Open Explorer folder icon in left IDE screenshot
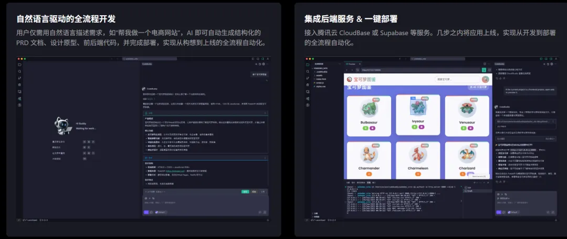The width and height of the screenshot is (567, 239). [19, 65]
